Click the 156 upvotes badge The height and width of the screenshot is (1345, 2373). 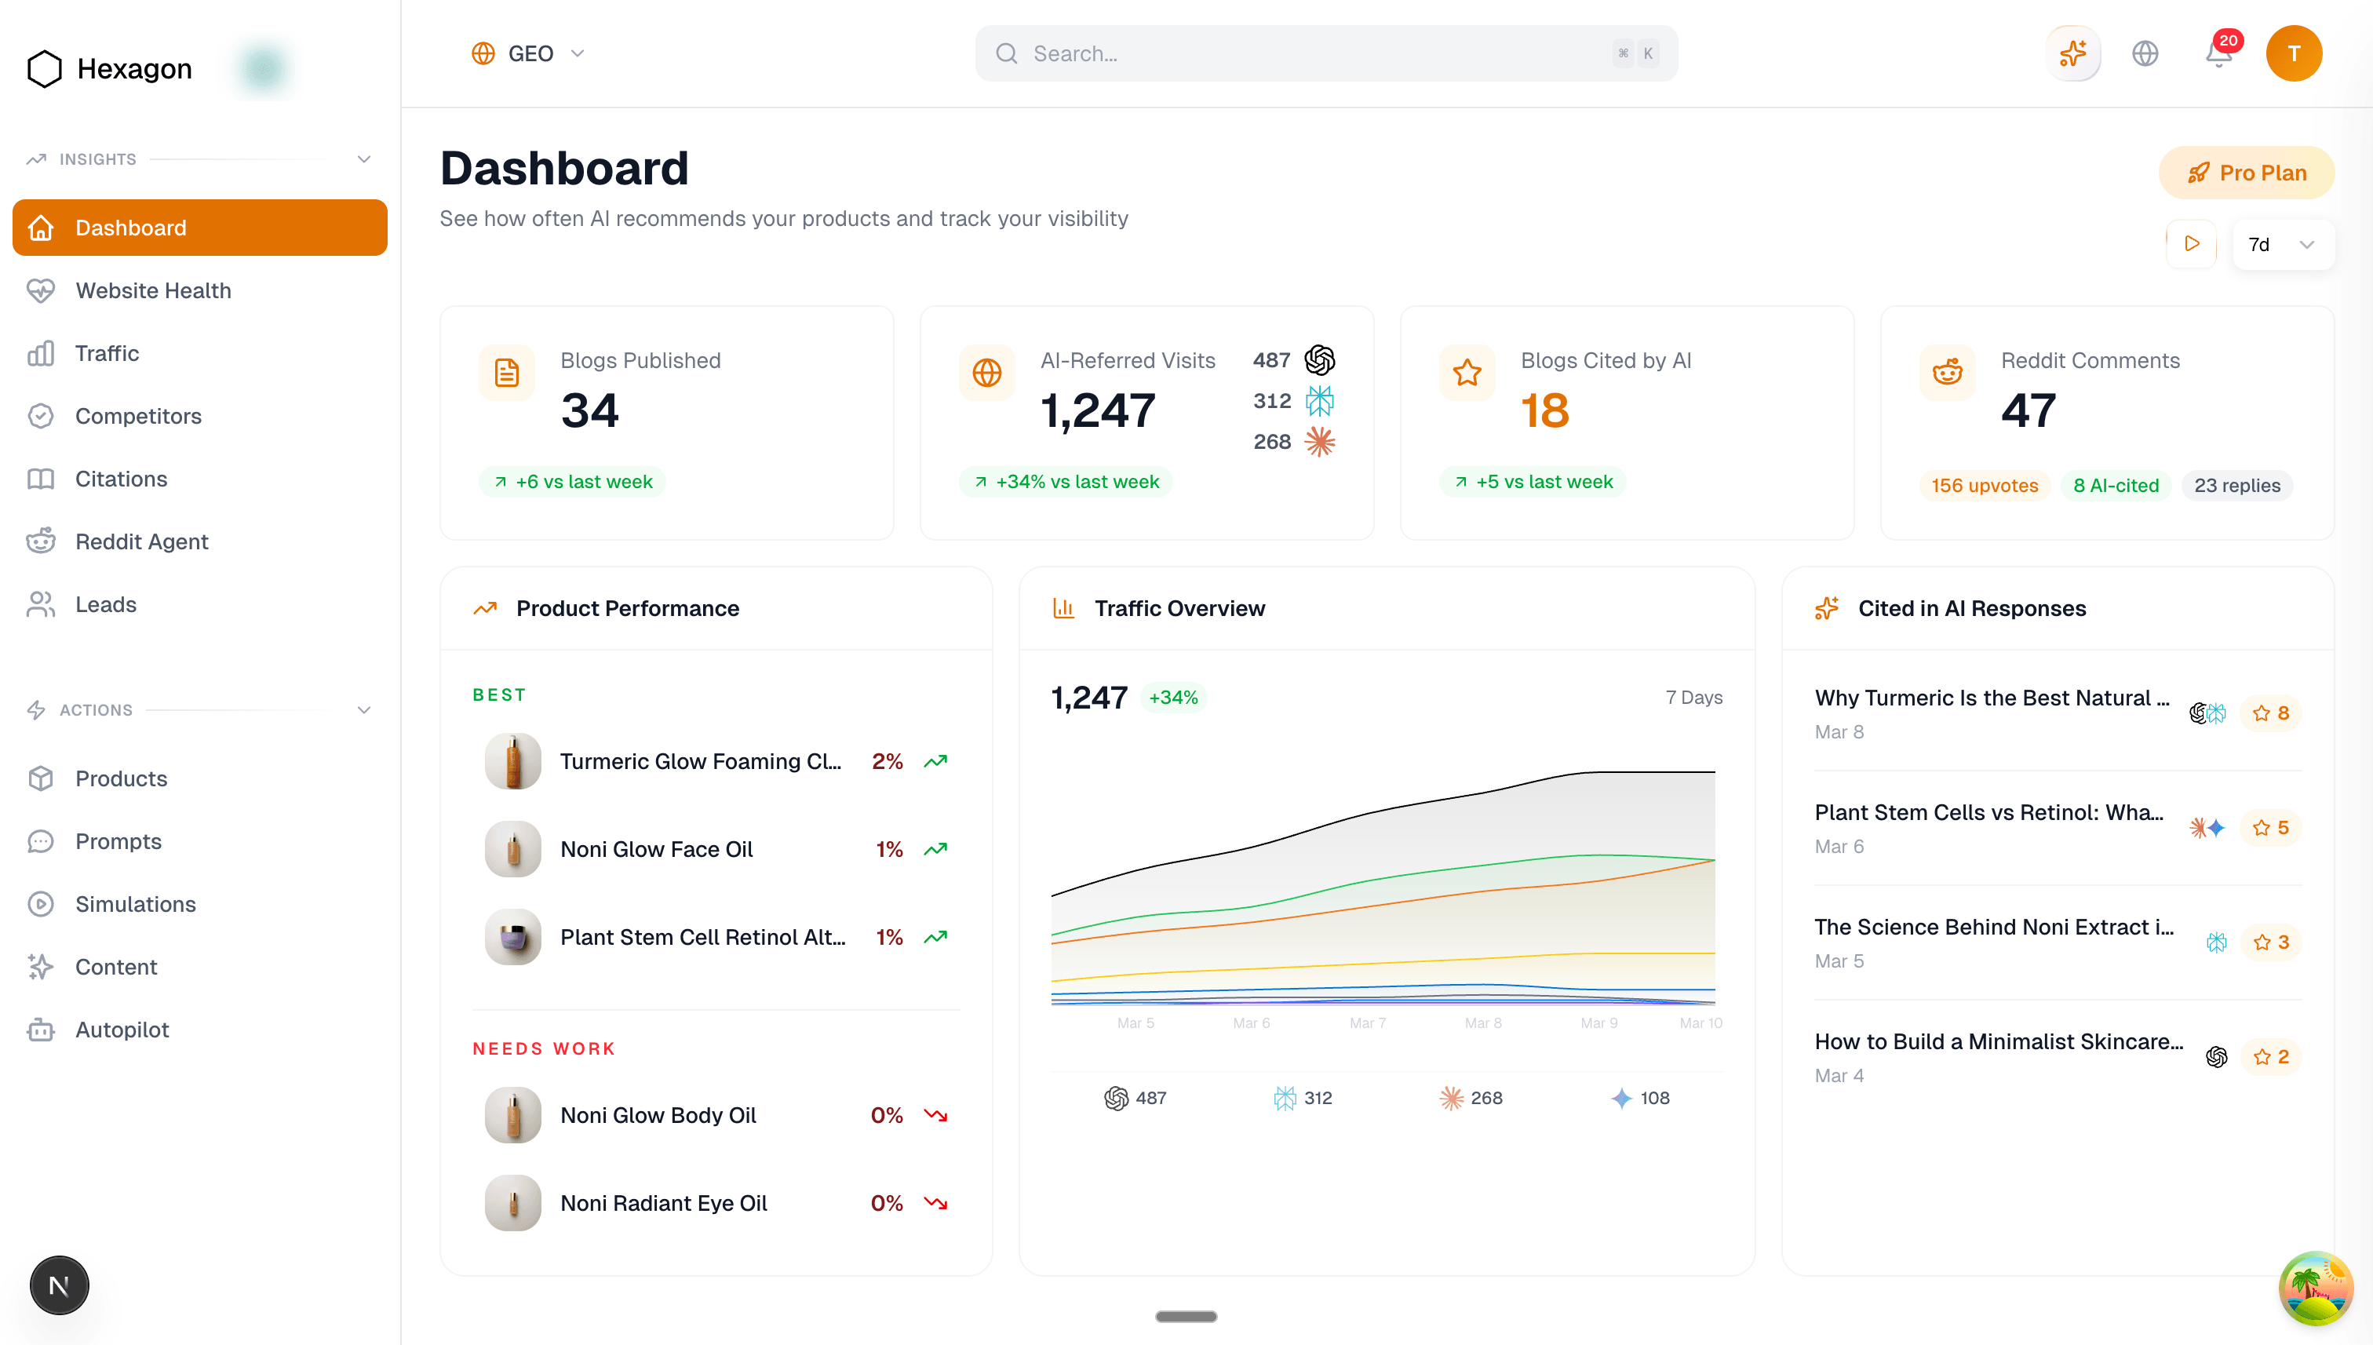tap(1984, 484)
